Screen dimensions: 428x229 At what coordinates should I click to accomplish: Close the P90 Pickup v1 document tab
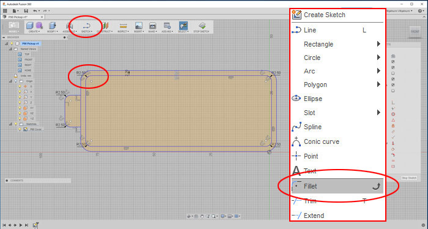(42, 17)
